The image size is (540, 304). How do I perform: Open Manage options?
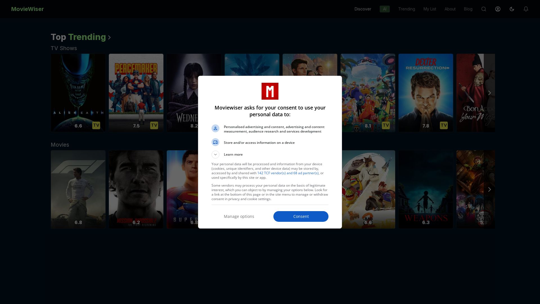pos(239,216)
